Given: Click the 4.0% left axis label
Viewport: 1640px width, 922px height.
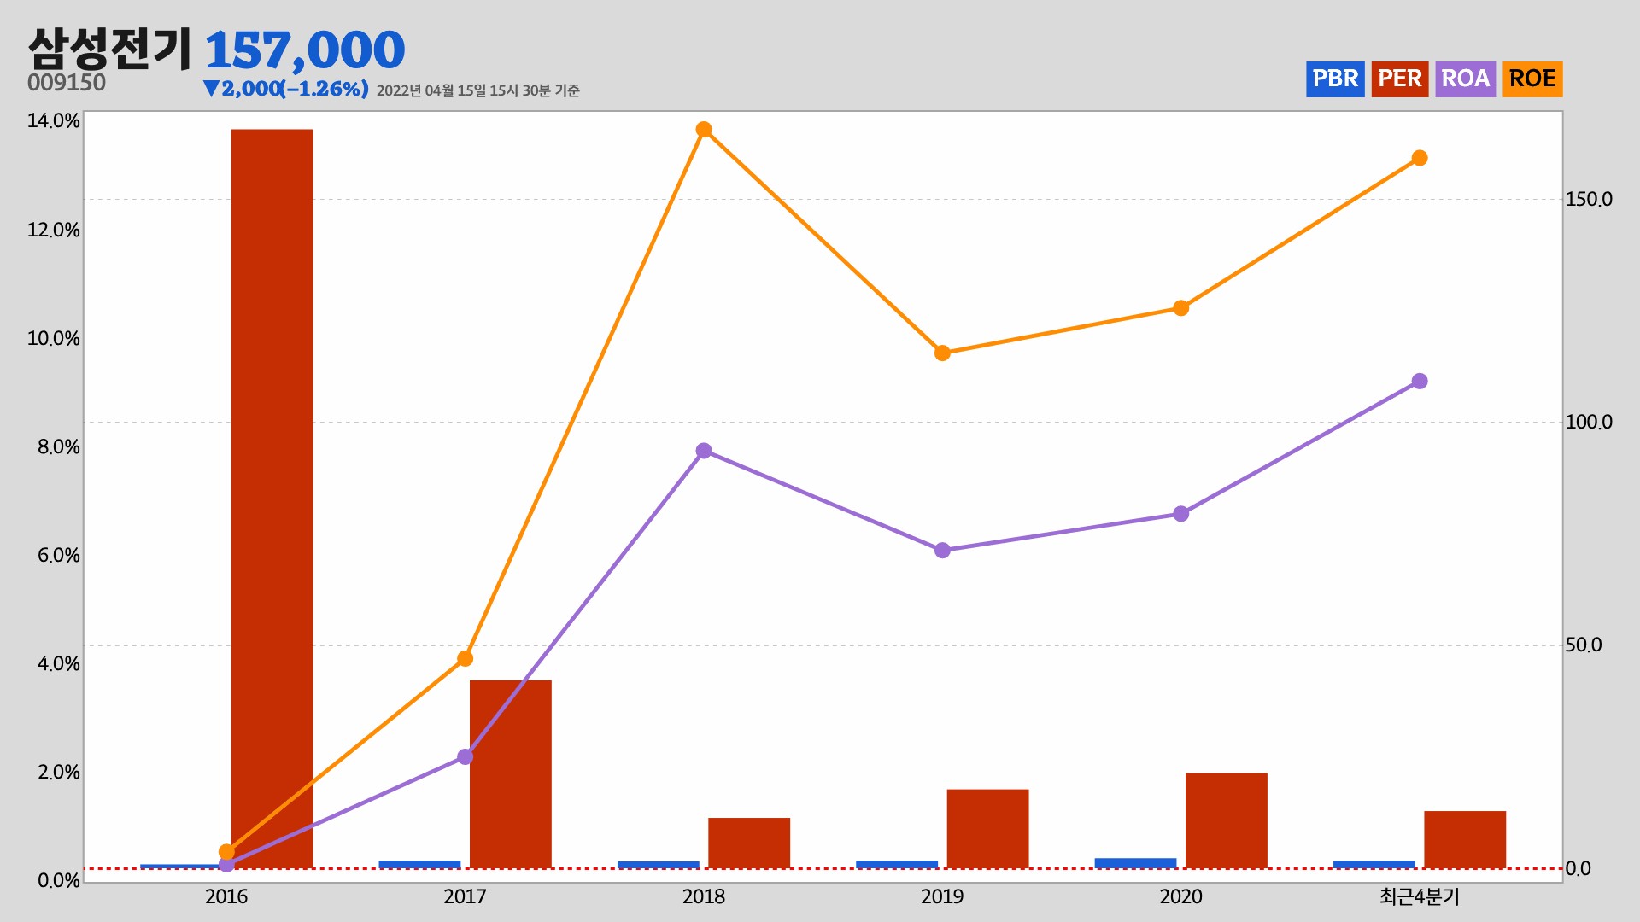Looking at the screenshot, I should [x=59, y=664].
